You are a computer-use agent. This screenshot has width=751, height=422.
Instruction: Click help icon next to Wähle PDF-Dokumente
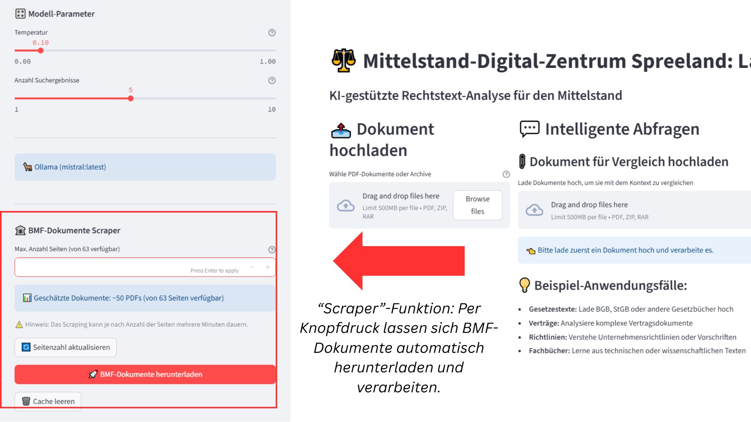[x=506, y=174]
